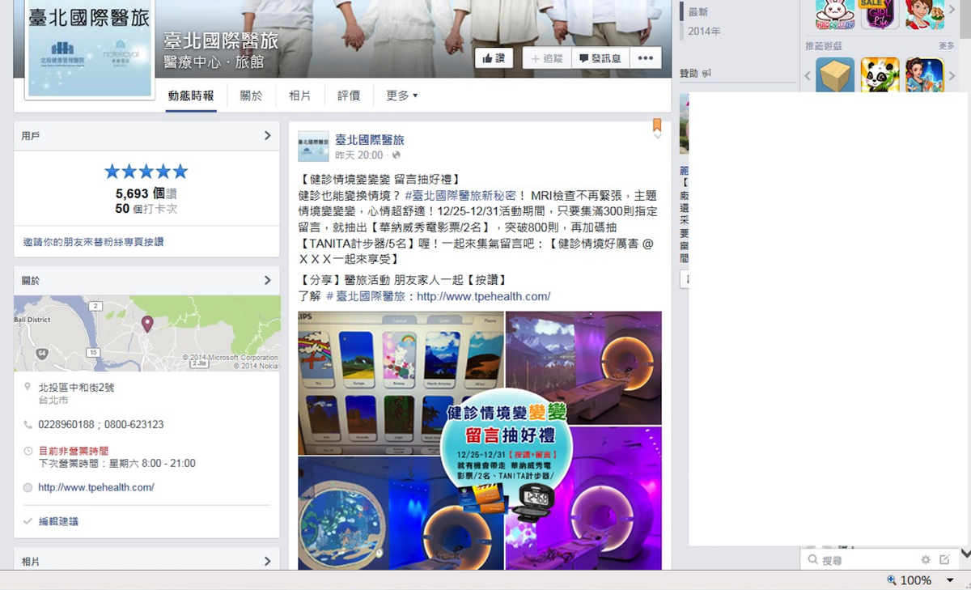The image size is (971, 590).
Task: Open the chef woman game icon
Action: [925, 14]
